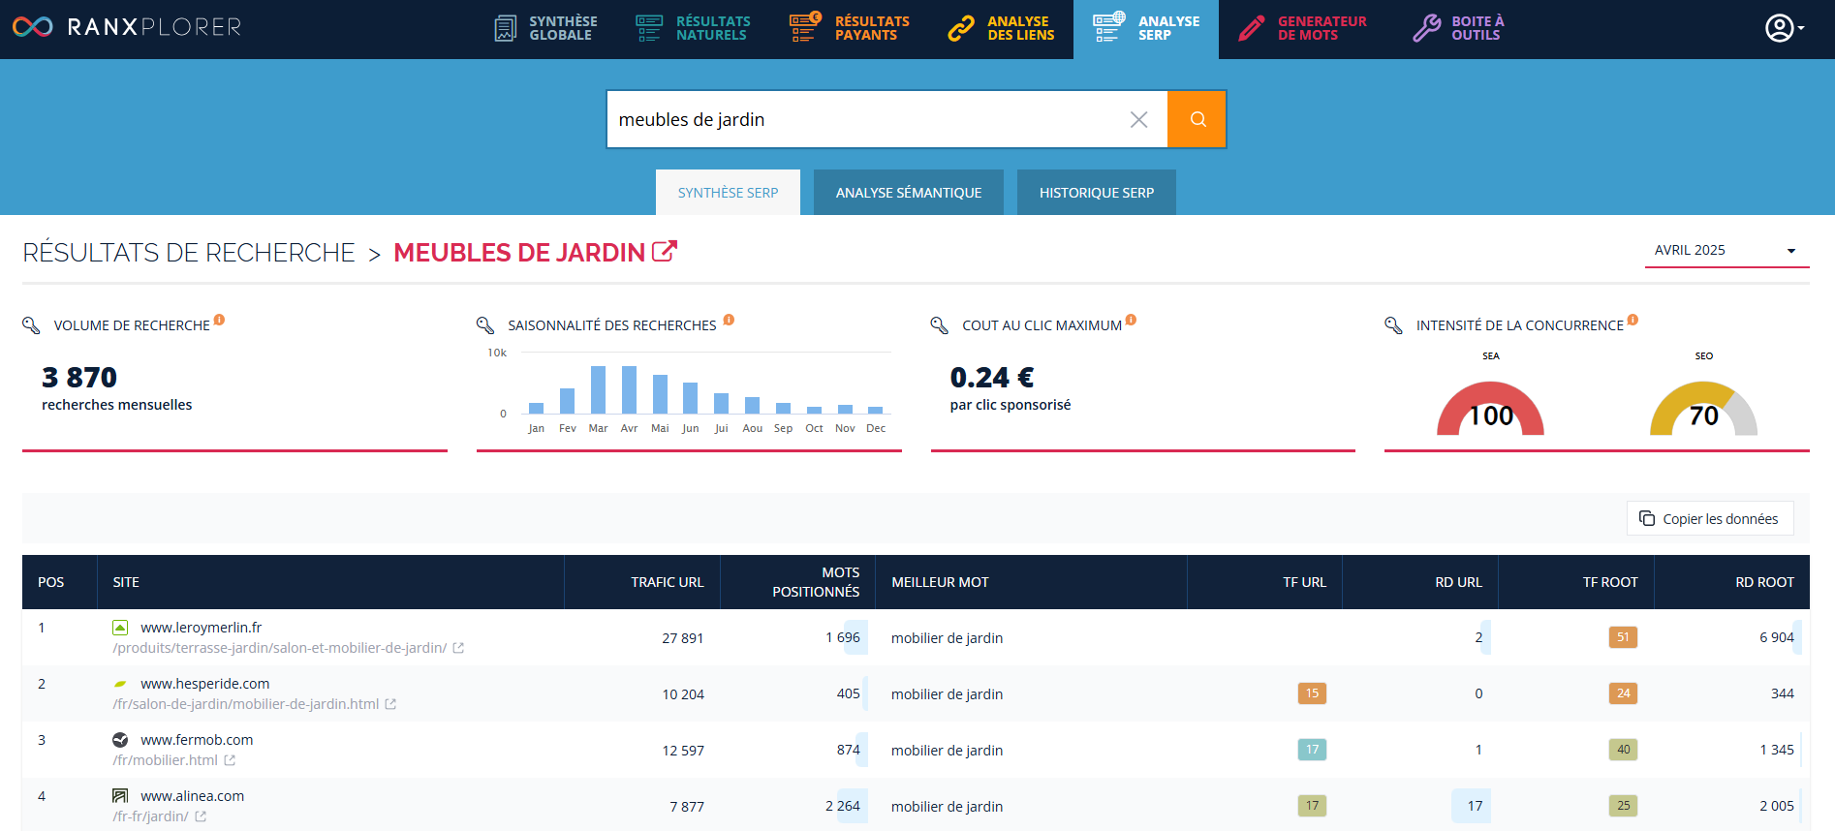This screenshot has width=1835, height=831.
Task: Click TF ROOT badge 51 for leroymerlin
Action: 1623,637
